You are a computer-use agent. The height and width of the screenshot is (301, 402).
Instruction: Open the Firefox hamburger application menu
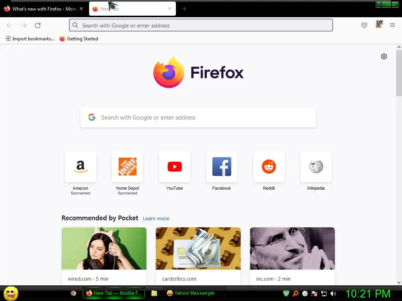pyautogui.click(x=393, y=25)
